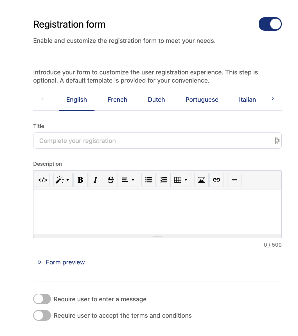Image resolution: width=298 pixels, height=336 pixels.
Task: Expand the Form preview section
Action: point(65,262)
